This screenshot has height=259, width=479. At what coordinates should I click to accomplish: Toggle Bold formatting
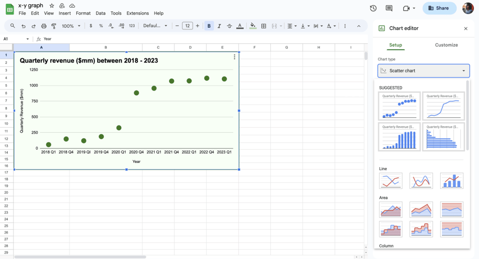click(x=209, y=26)
